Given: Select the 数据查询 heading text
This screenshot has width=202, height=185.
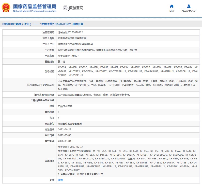Looking at the screenshot, I should (x=76, y=8).
